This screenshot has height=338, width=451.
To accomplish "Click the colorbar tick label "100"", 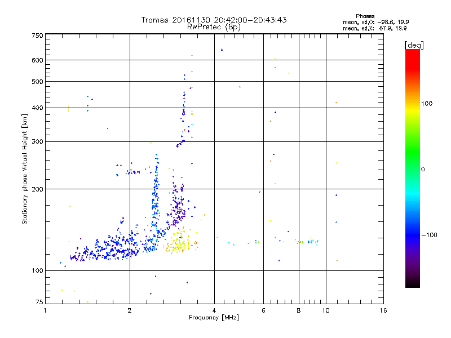I will (427, 104).
